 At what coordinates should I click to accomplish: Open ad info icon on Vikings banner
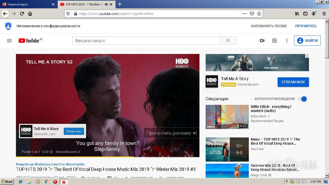coord(307,56)
